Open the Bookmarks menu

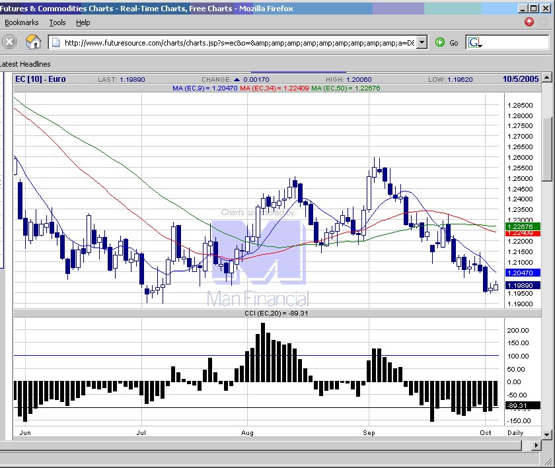[x=22, y=22]
